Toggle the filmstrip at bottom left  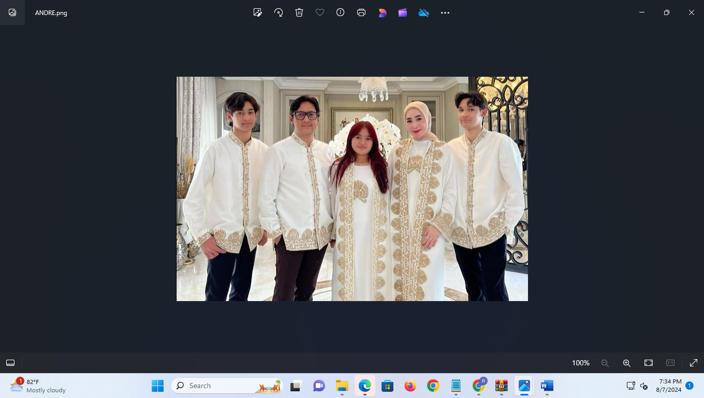[10, 363]
